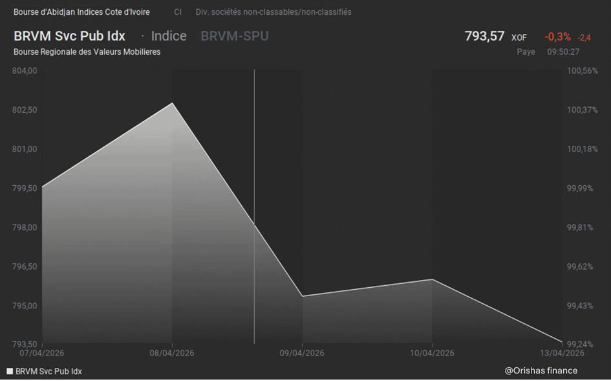Click the BRVM-SPU ticker symbol

pos(234,36)
